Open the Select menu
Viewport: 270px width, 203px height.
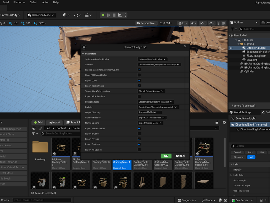(x=33, y=2)
